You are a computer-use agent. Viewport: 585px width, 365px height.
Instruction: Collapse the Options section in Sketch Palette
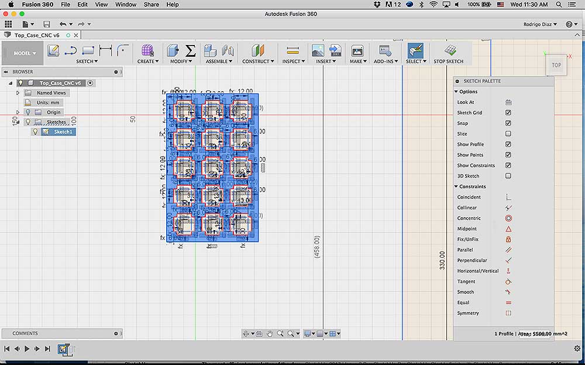point(456,92)
